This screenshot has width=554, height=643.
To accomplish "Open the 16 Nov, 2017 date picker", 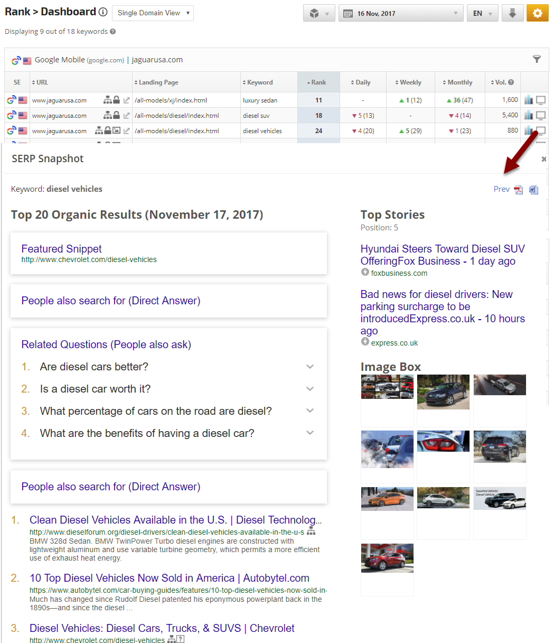I will click(401, 13).
